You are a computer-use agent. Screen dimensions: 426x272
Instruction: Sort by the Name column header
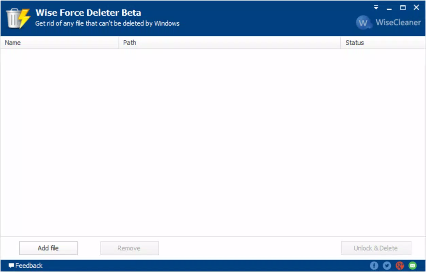59,42
